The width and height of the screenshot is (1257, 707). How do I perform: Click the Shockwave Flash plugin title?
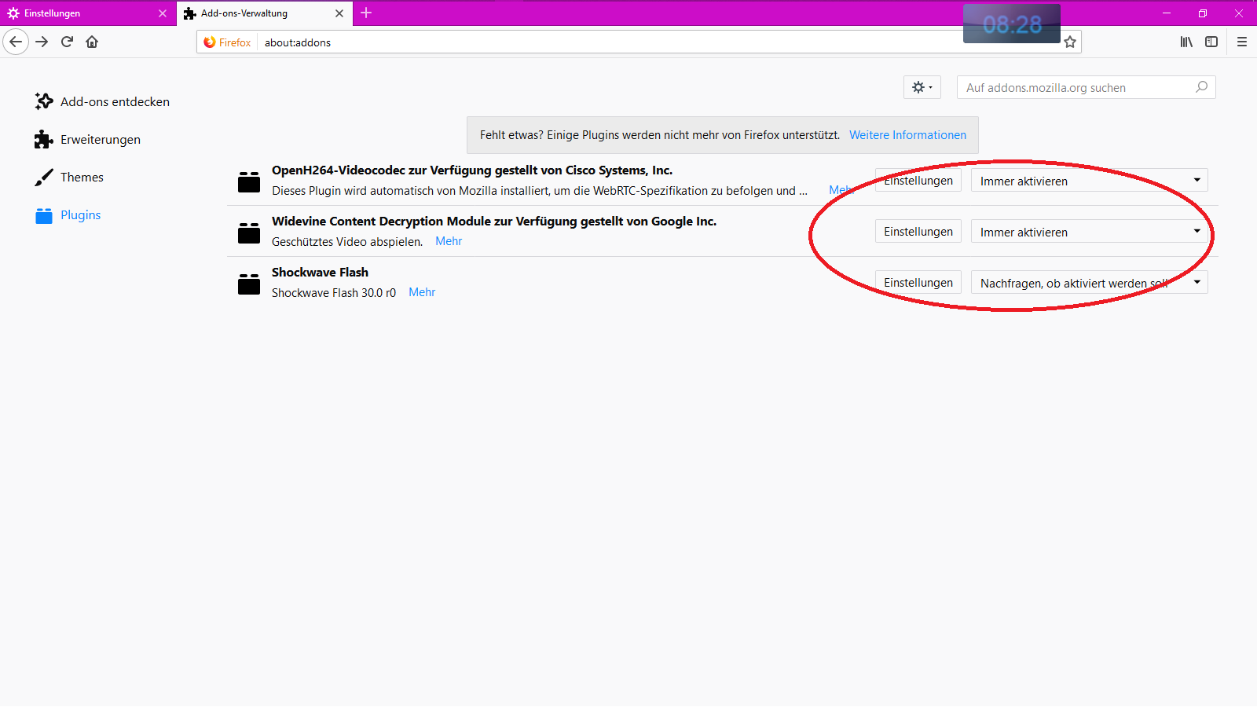(320, 273)
